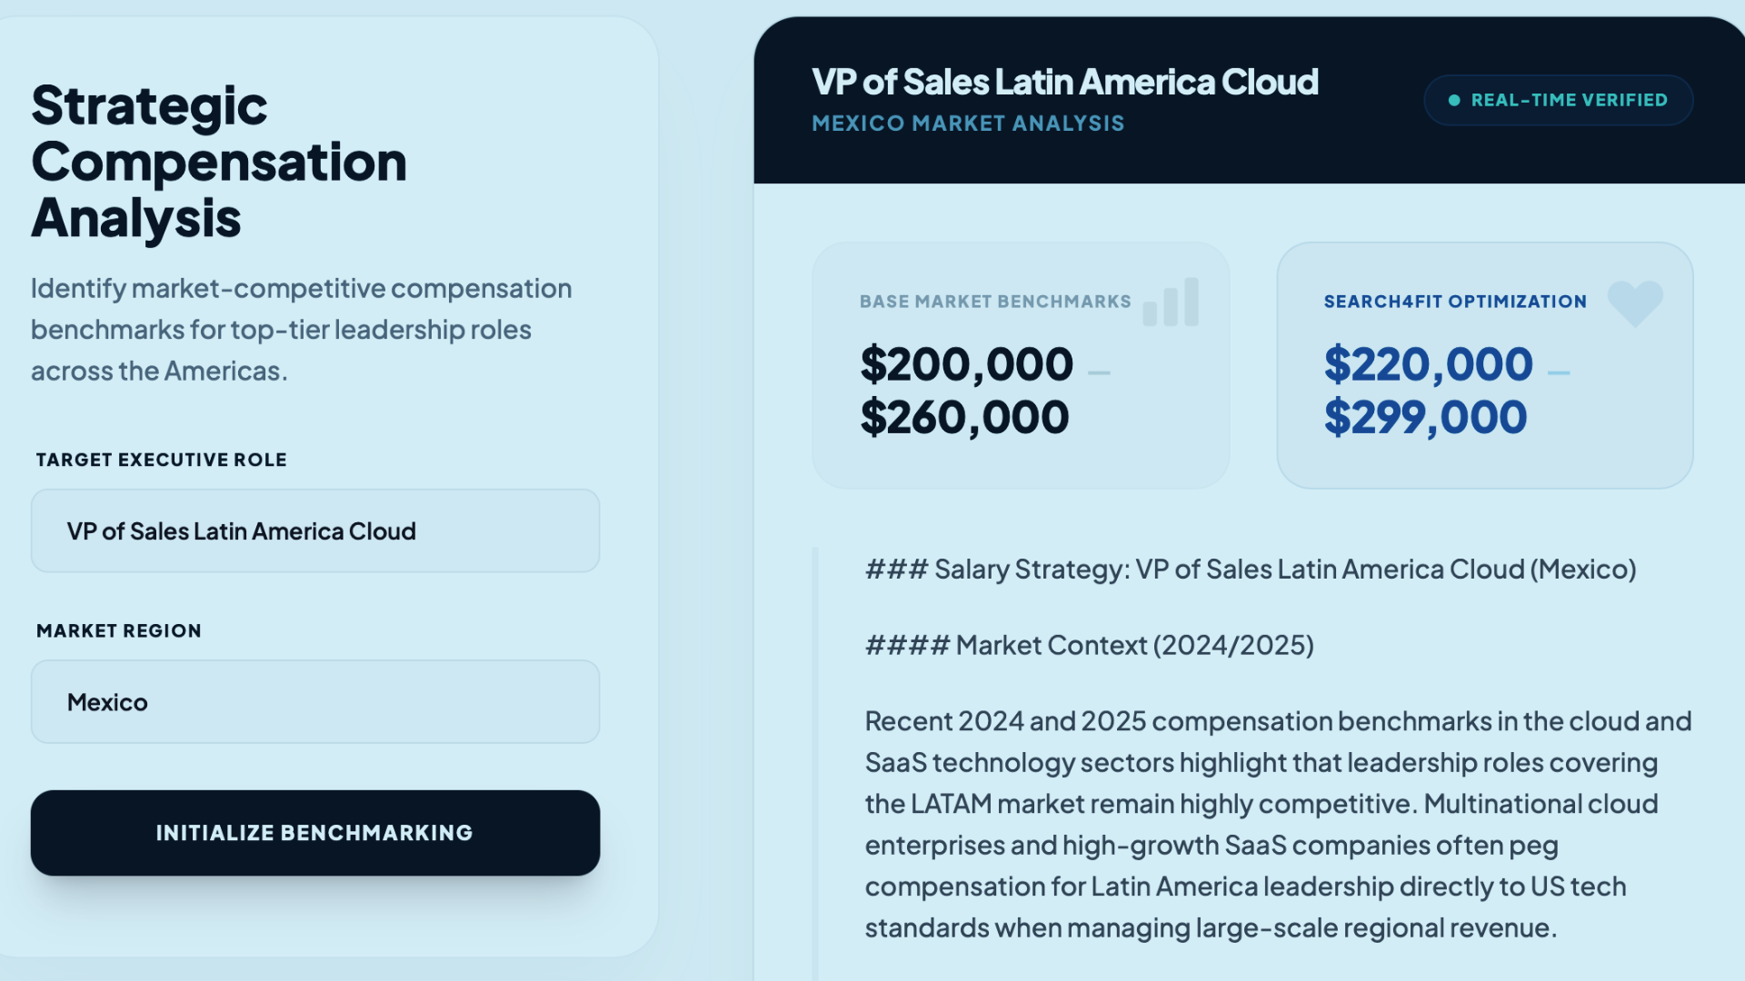This screenshot has width=1745, height=981.
Task: Click the Salary Strategy heading line
Action: coord(1250,570)
